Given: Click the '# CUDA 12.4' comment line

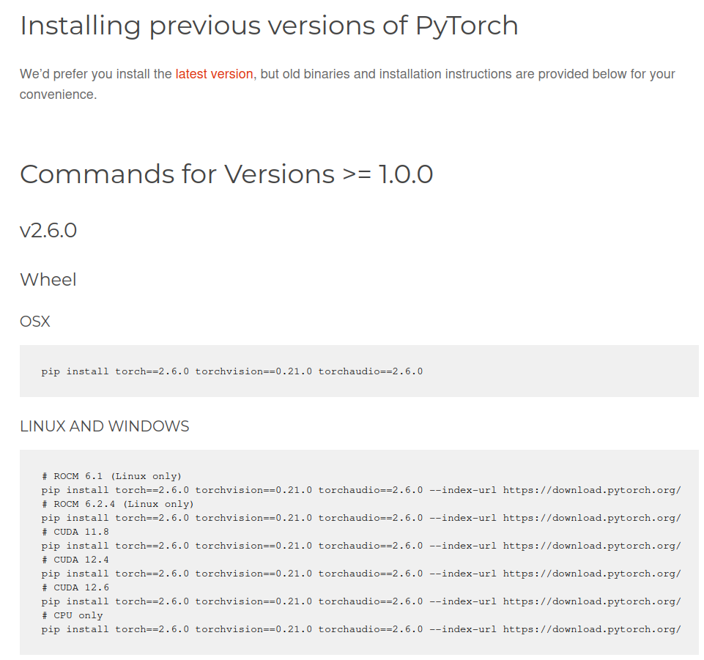Looking at the screenshot, I should 75,560.
